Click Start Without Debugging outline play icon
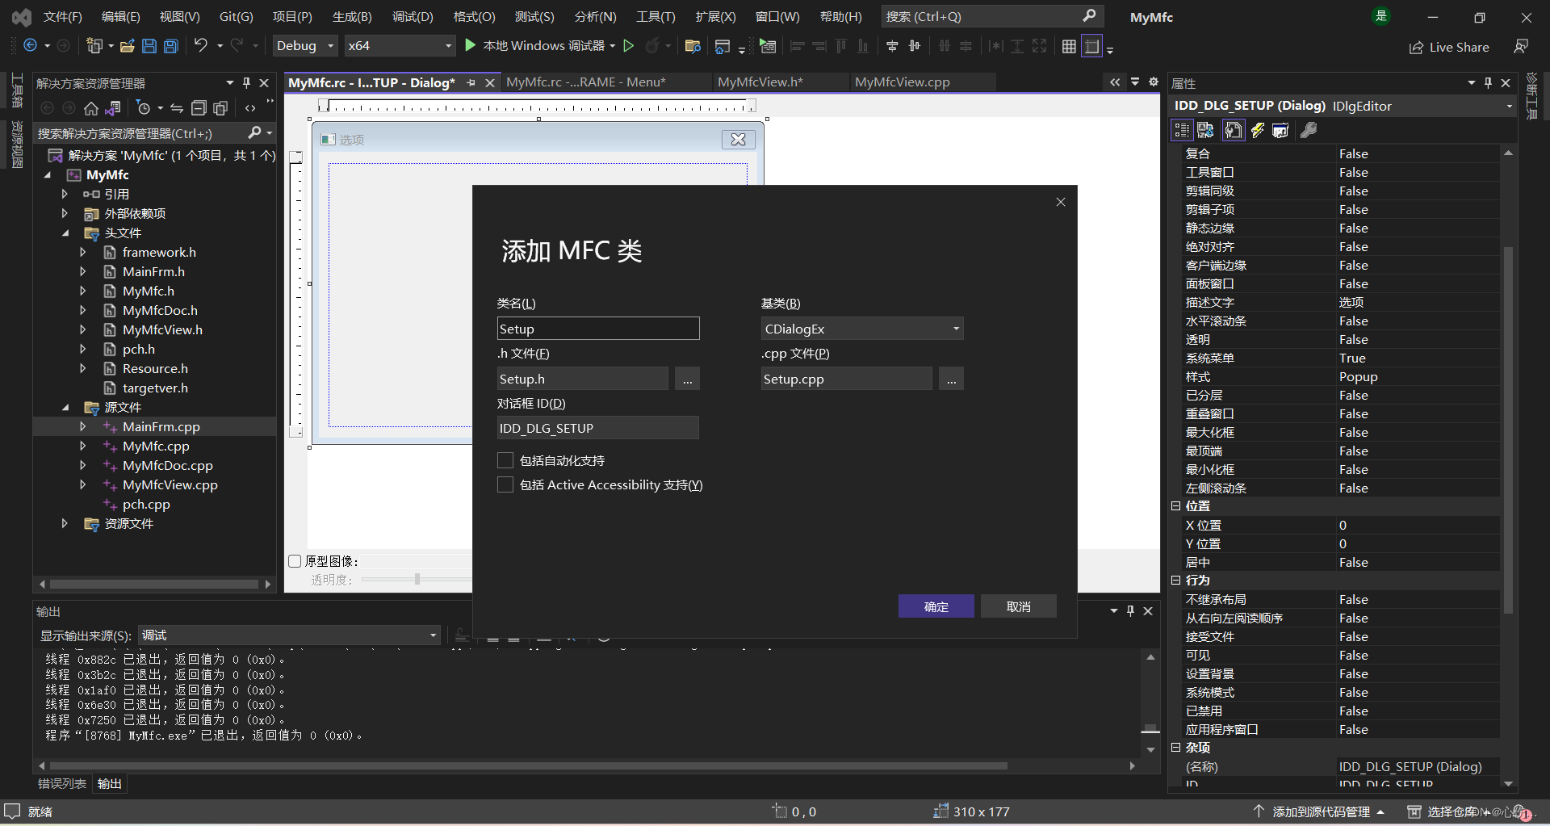 coord(629,46)
